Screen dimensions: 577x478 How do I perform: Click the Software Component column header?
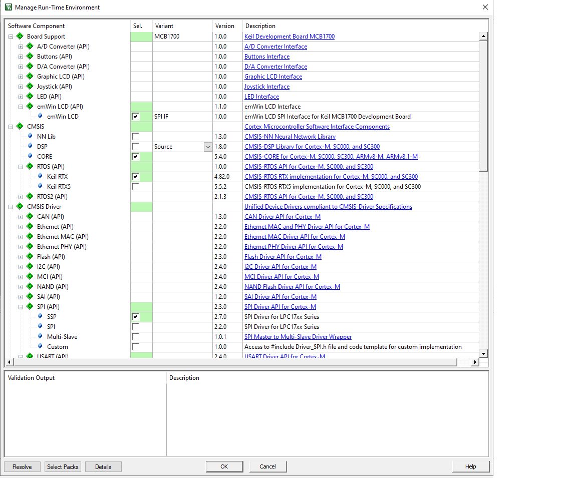pos(36,26)
